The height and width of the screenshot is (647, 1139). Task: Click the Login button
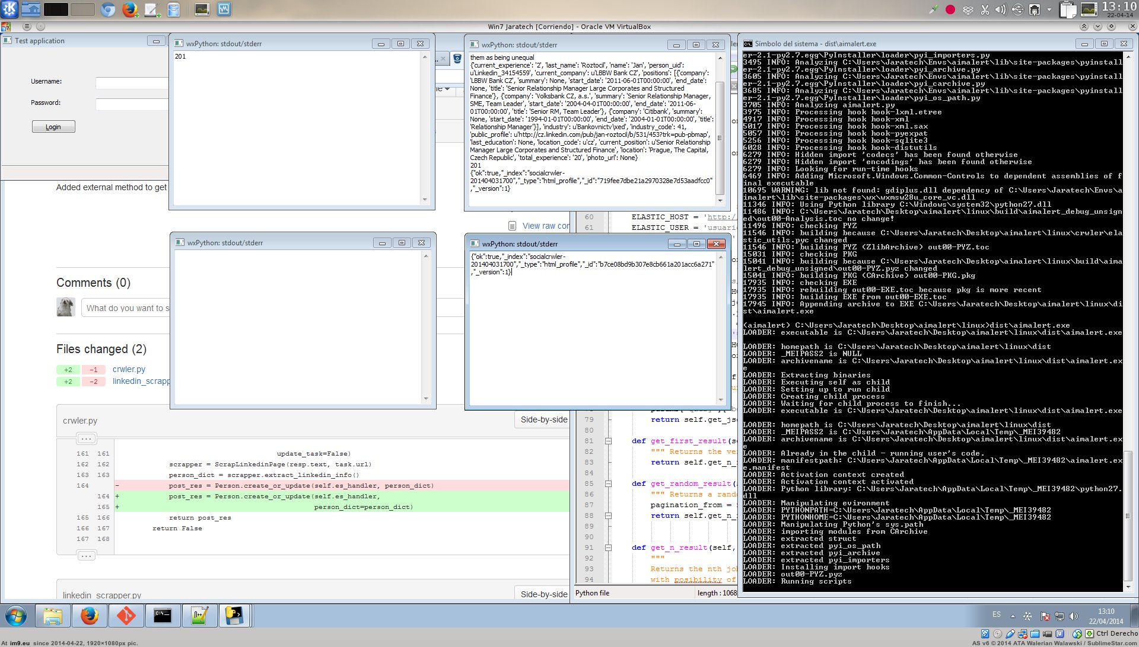click(x=53, y=127)
